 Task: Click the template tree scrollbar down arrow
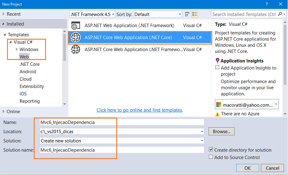(65, 104)
